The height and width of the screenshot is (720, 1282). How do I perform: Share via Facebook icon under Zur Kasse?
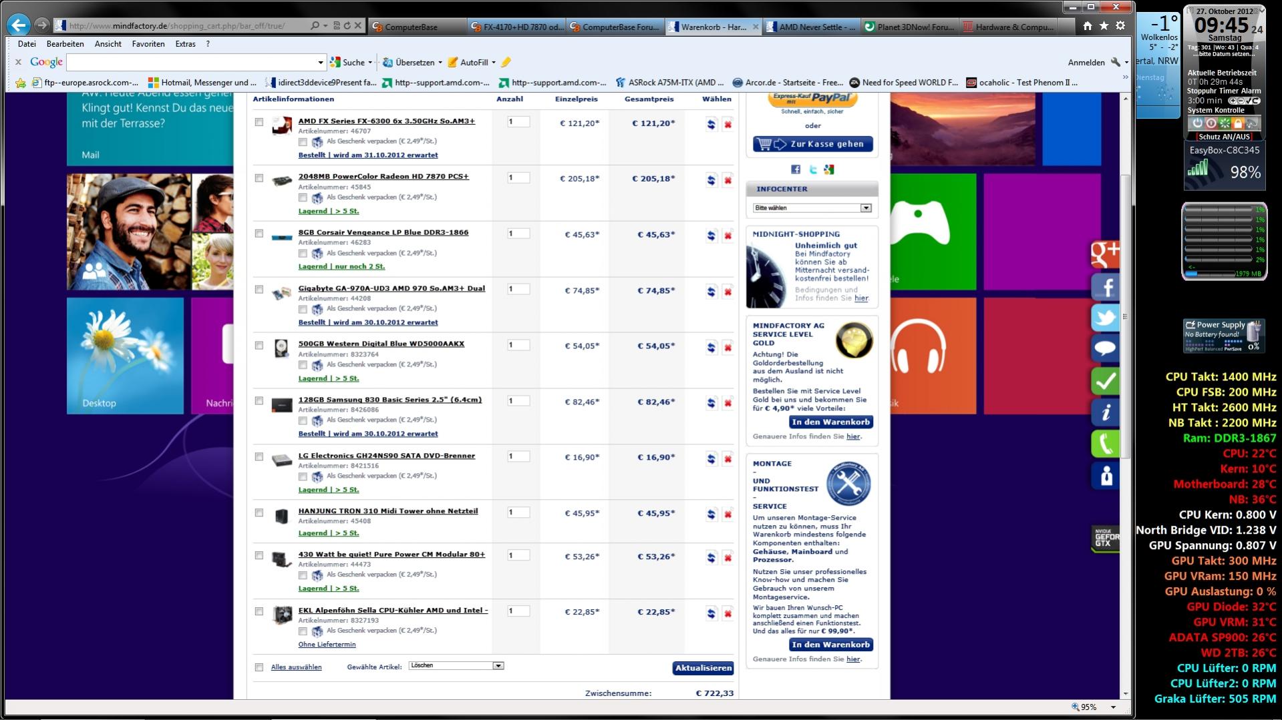coord(795,169)
